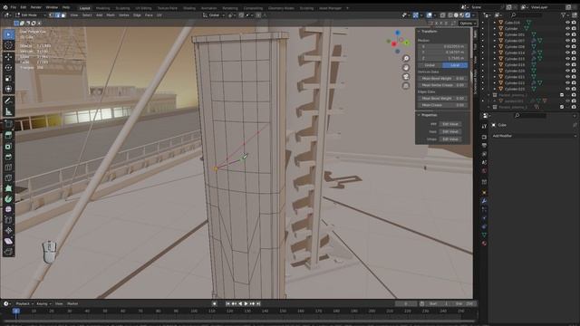Open the Keying dropdown in timeline

pyautogui.click(x=43, y=303)
